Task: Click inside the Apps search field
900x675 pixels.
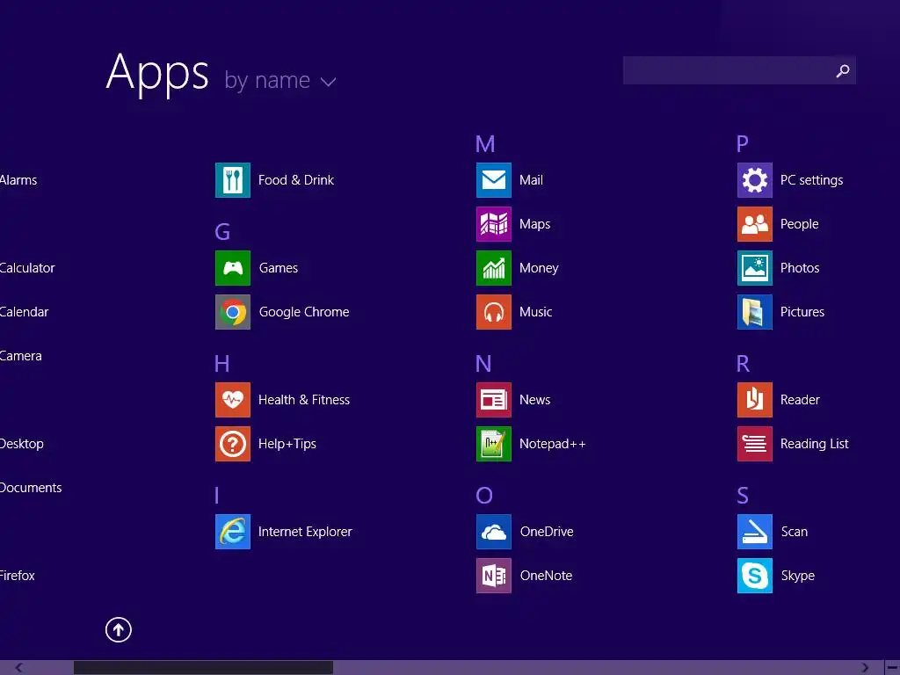Action: coord(739,70)
